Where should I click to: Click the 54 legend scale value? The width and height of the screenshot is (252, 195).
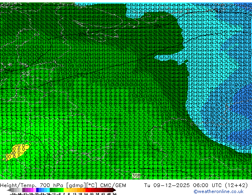(114, 194)
